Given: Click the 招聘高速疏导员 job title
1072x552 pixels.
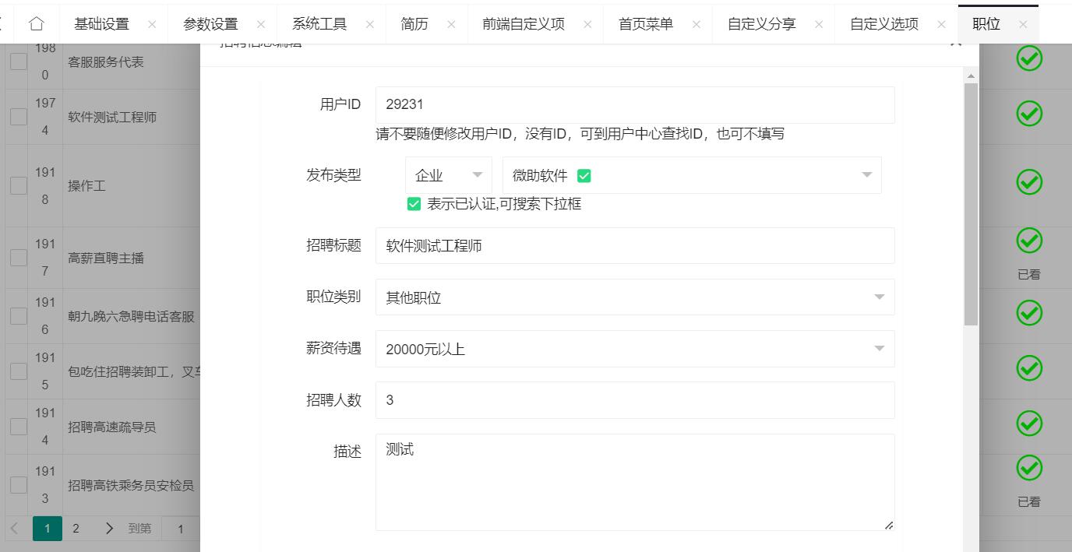Looking at the screenshot, I should pos(112,427).
